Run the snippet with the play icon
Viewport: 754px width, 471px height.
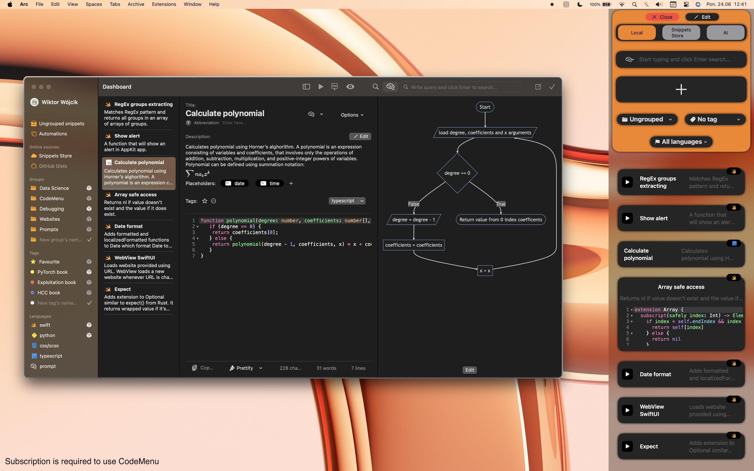pyautogui.click(x=321, y=87)
